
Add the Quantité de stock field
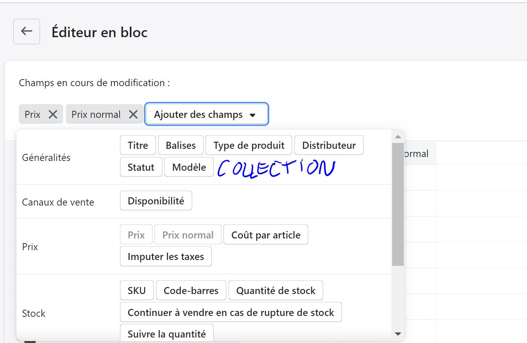click(276, 291)
